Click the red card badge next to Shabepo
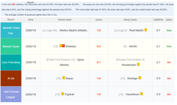 (63, 46)
